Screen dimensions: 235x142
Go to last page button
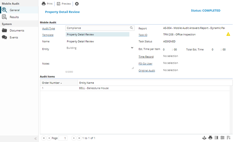(79, 138)
